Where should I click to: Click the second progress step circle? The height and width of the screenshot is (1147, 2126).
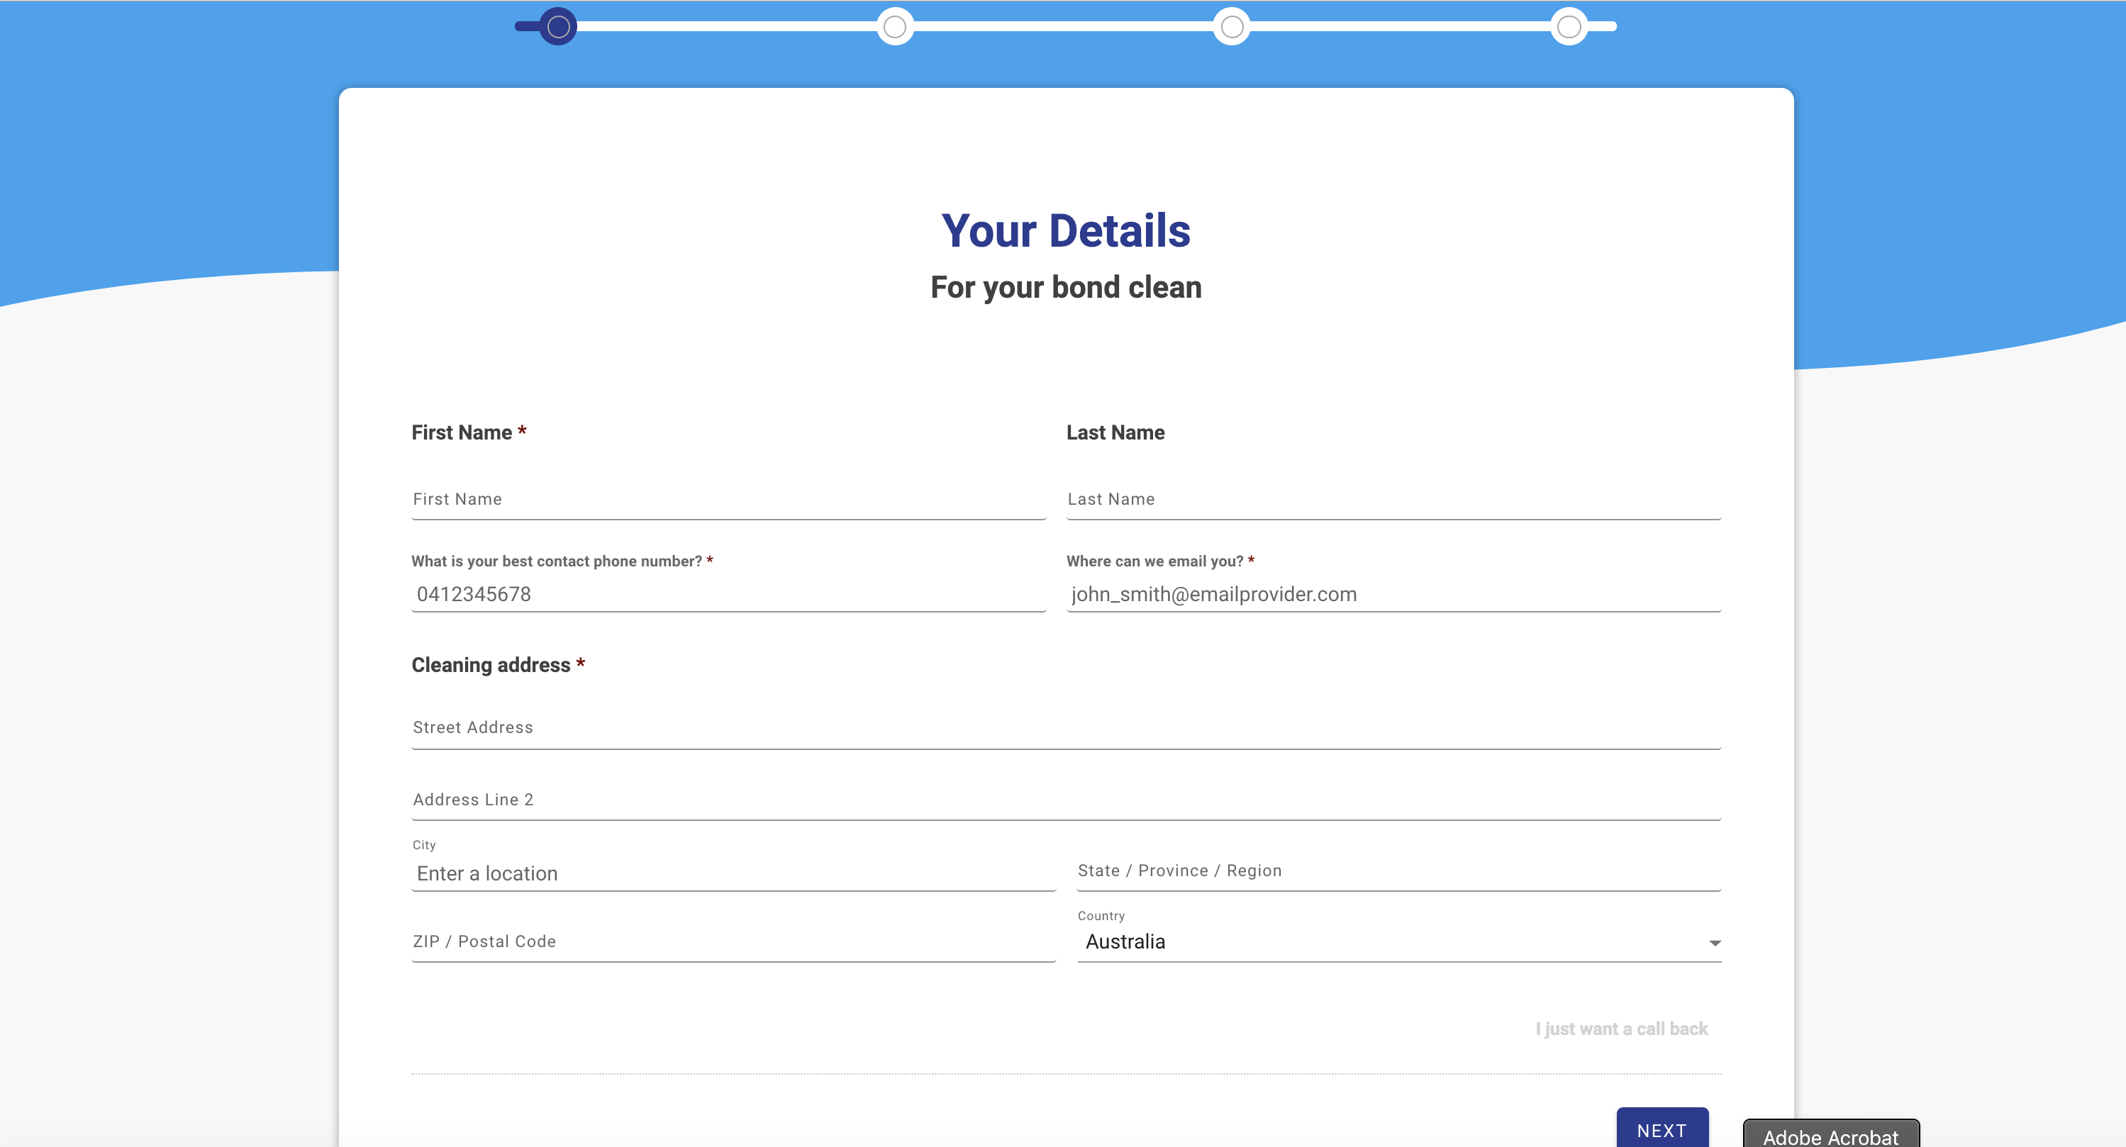click(895, 26)
